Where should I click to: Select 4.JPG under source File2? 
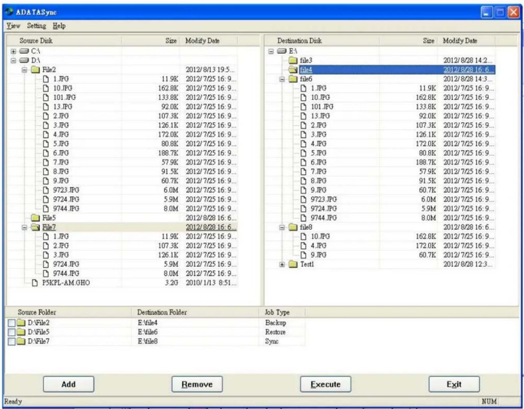(61, 135)
